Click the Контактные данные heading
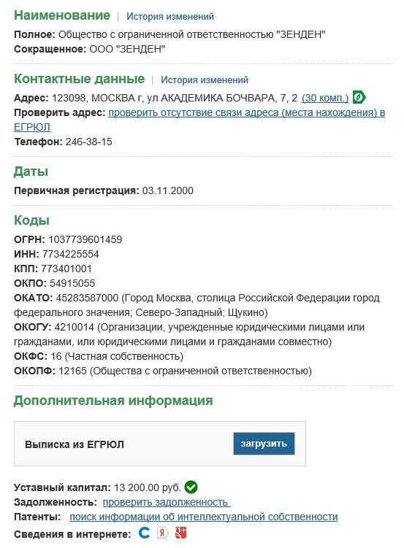Screen dimensions: 404x548 tap(79, 79)
